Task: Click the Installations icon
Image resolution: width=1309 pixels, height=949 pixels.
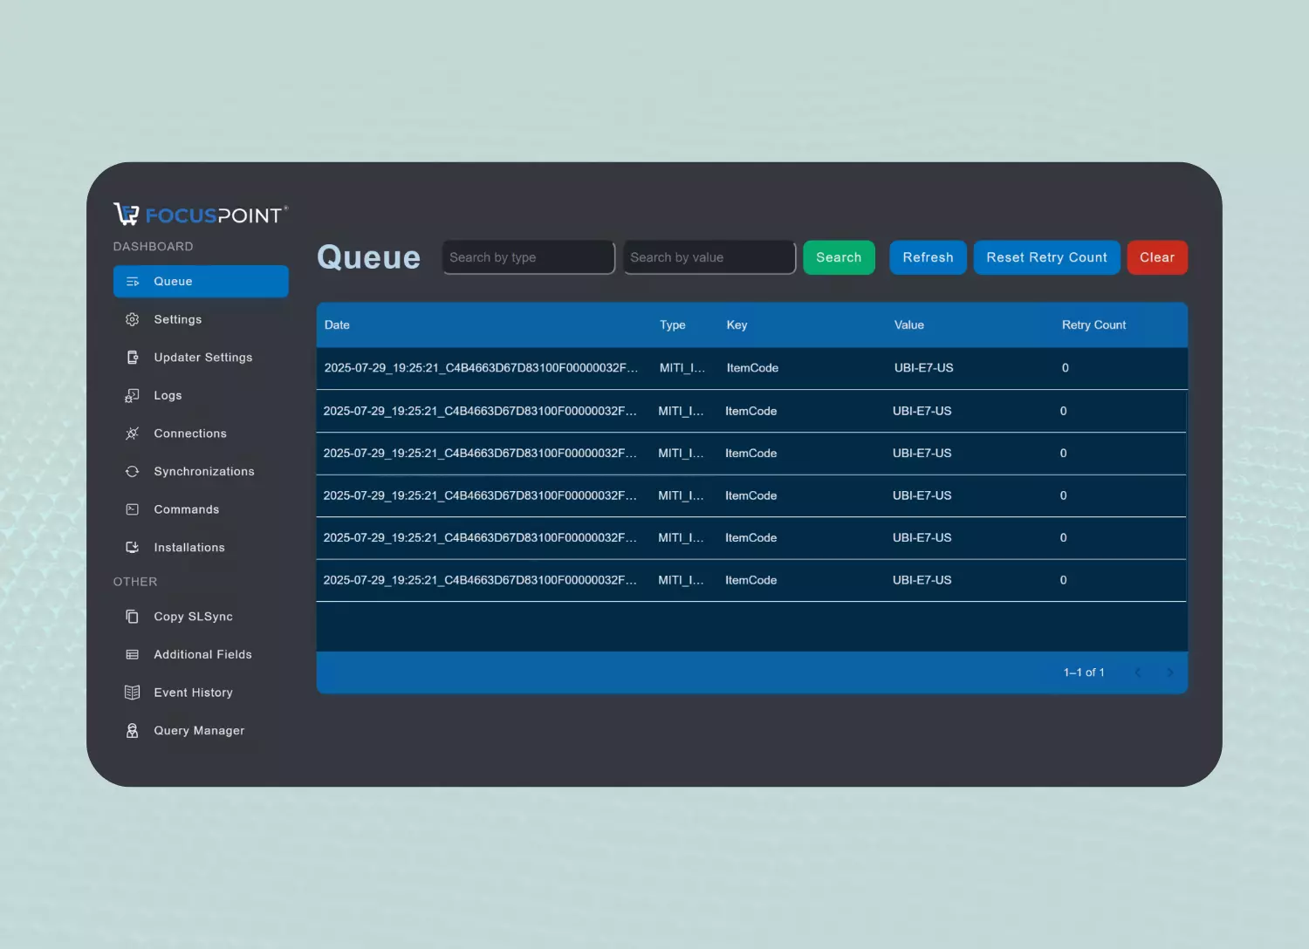Action: coord(132,547)
